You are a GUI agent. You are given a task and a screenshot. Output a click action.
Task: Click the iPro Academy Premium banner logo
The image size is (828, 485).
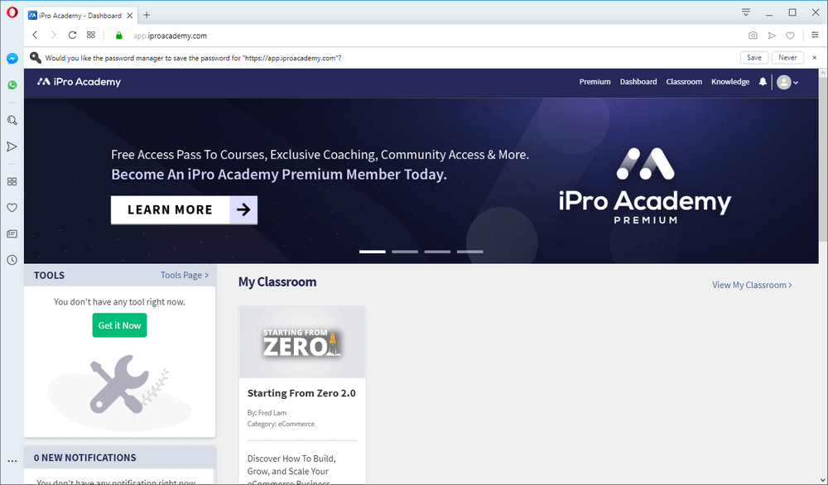tap(645, 185)
